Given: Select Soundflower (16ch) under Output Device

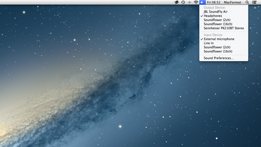Looking at the screenshot, I should pos(224,24).
